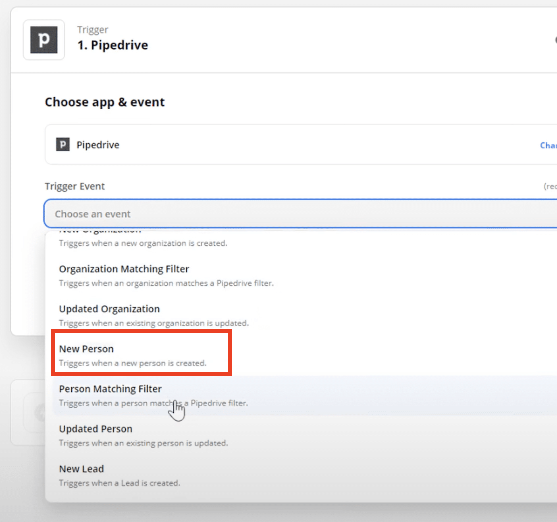
Task: Pick the 'Updated Person' trigger event
Action: (96, 429)
